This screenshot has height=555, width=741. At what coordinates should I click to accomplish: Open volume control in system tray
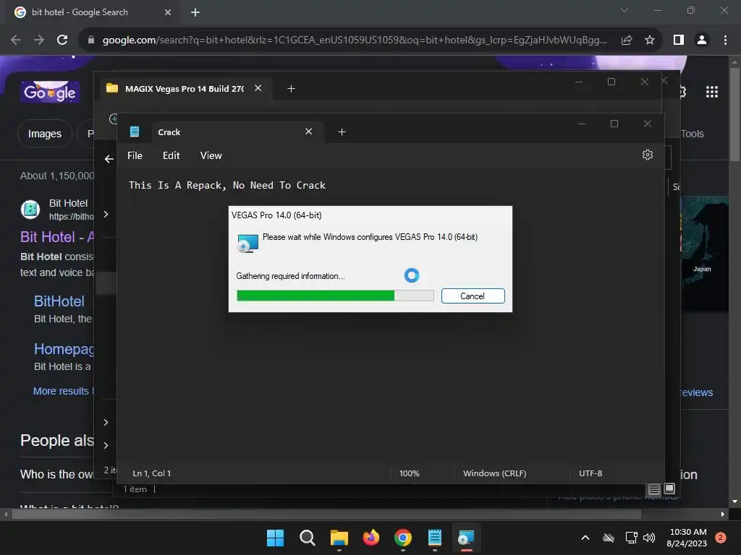point(649,538)
